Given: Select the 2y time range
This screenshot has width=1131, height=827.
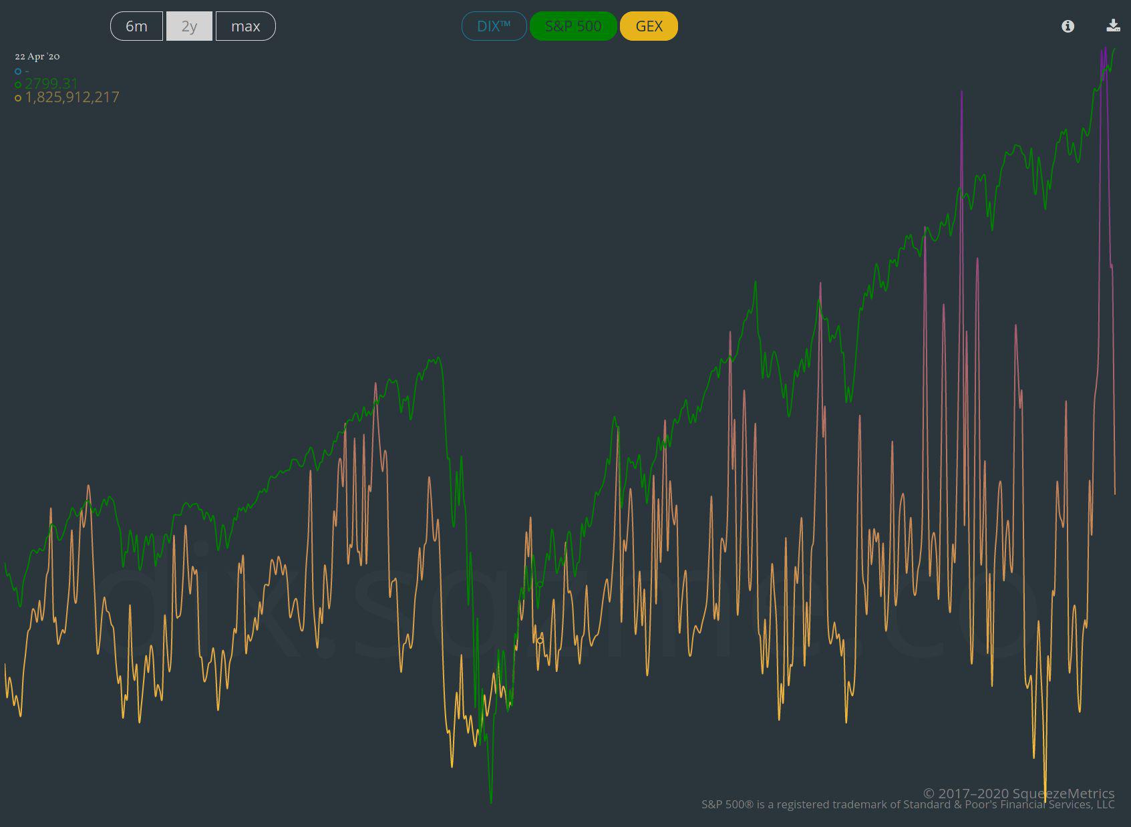Looking at the screenshot, I should tap(189, 26).
